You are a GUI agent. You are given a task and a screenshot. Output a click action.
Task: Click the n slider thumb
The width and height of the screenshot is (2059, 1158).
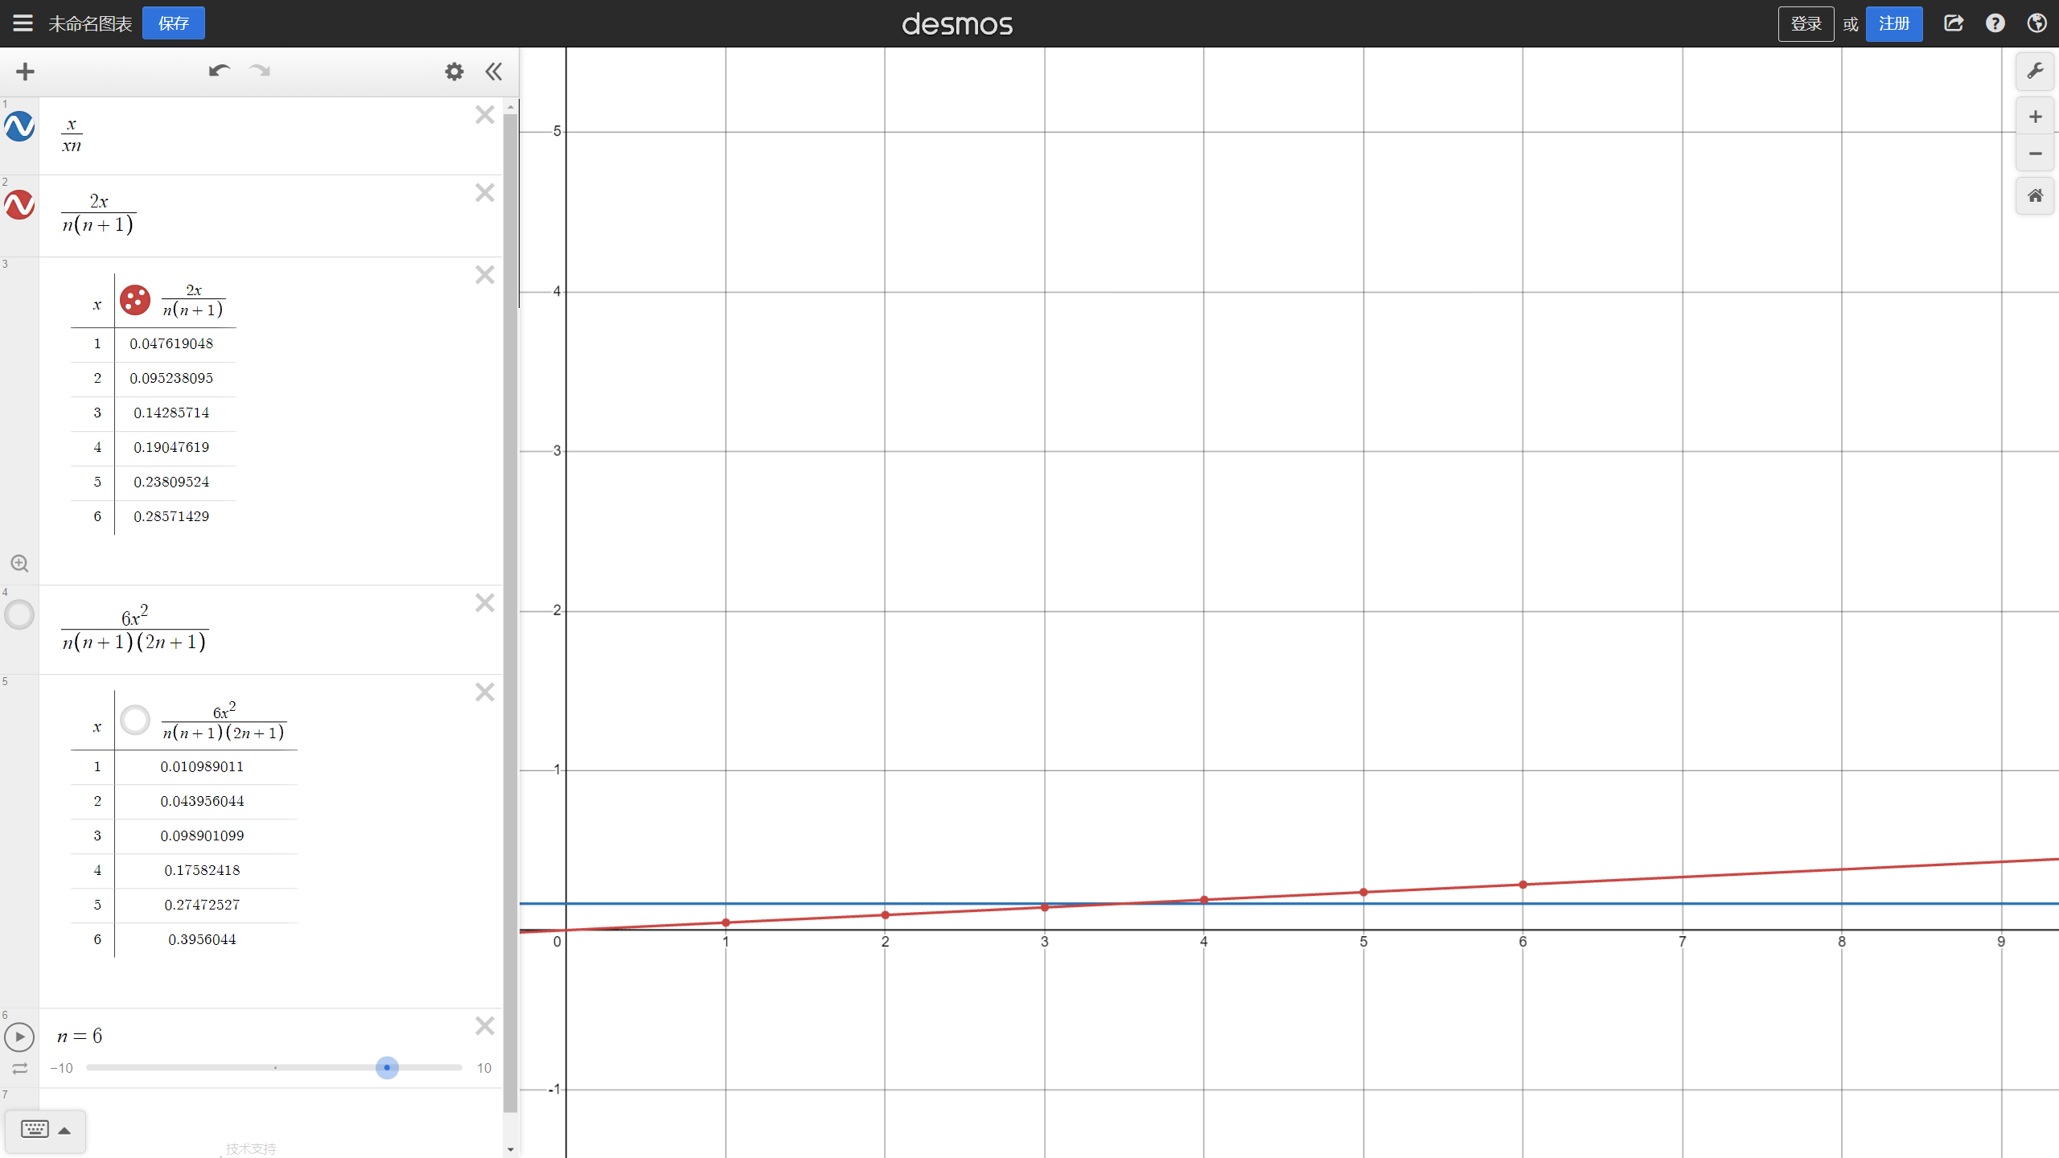[387, 1068]
